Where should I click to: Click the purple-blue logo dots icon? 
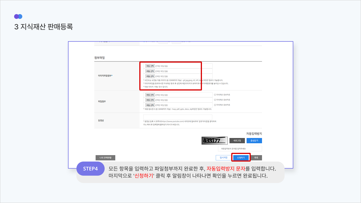[18, 16]
